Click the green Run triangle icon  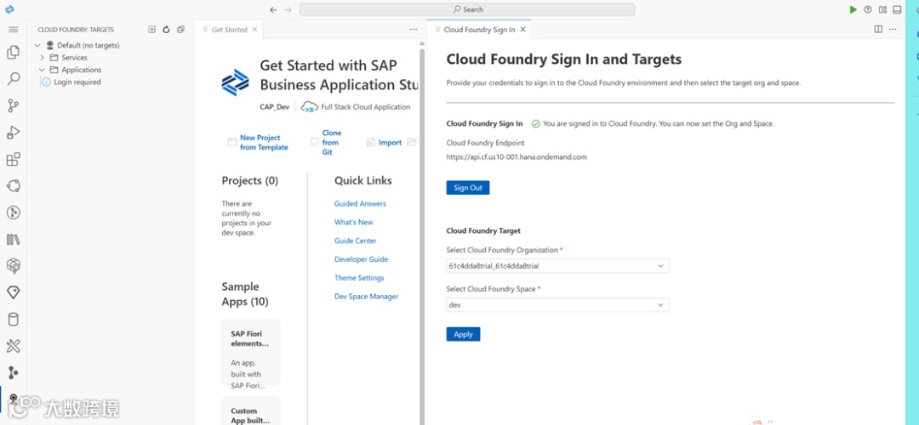pyautogui.click(x=853, y=9)
